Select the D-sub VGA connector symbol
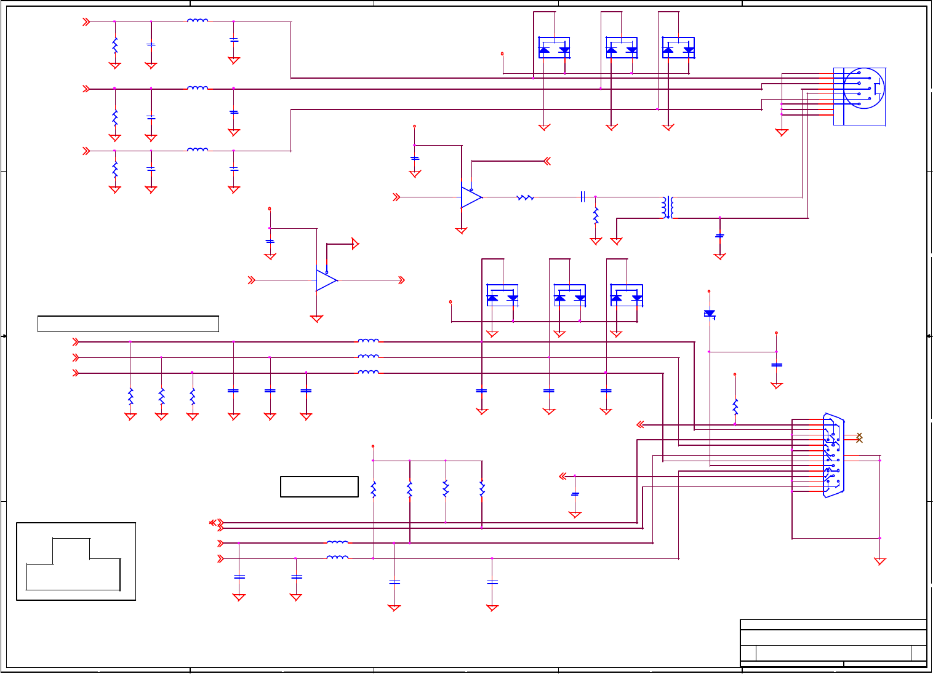Image resolution: width=933 pixels, height=674 pixels. [x=834, y=454]
